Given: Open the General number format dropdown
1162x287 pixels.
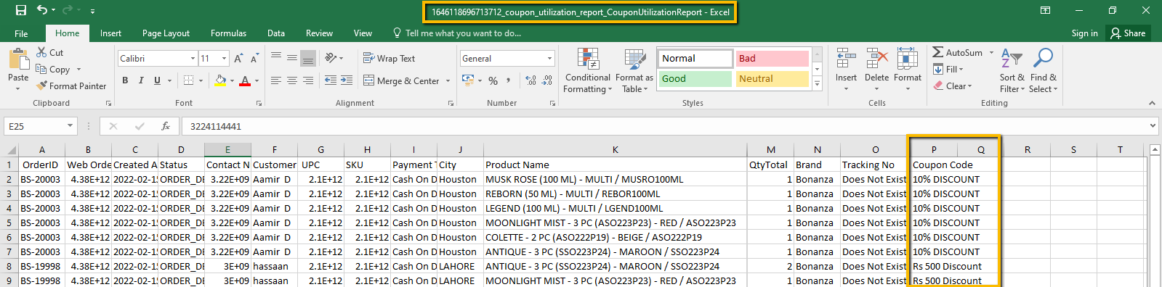Looking at the screenshot, I should click(x=549, y=58).
